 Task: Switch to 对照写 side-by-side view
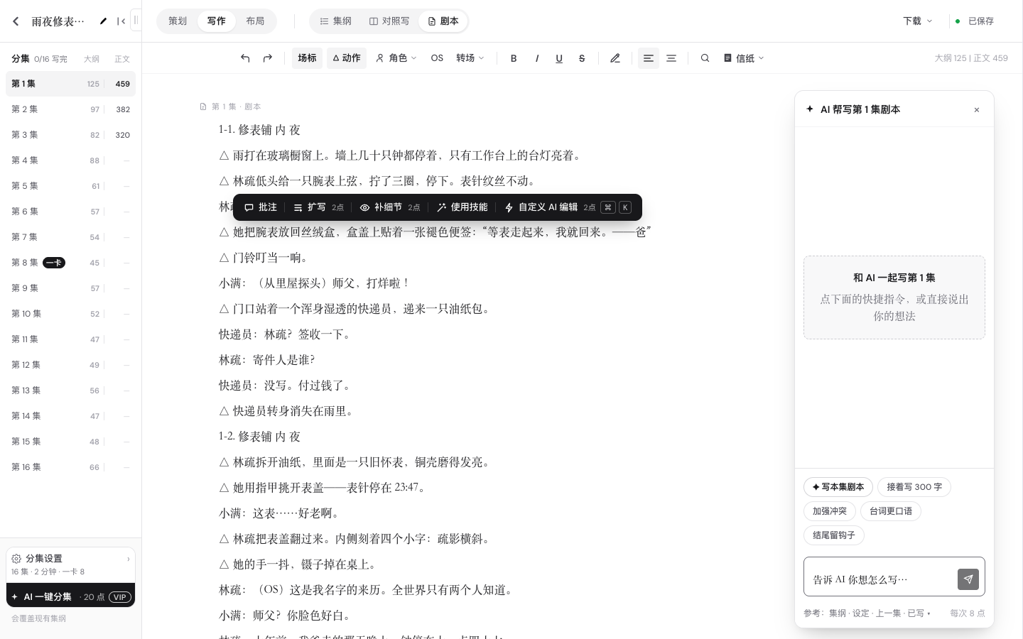click(x=389, y=21)
